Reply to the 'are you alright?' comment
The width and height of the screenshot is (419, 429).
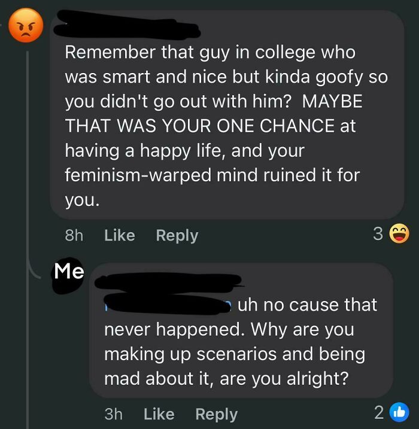(x=216, y=414)
